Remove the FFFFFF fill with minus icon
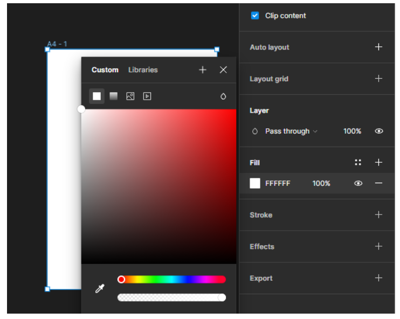Screen dimensions: 400x319 [378, 183]
